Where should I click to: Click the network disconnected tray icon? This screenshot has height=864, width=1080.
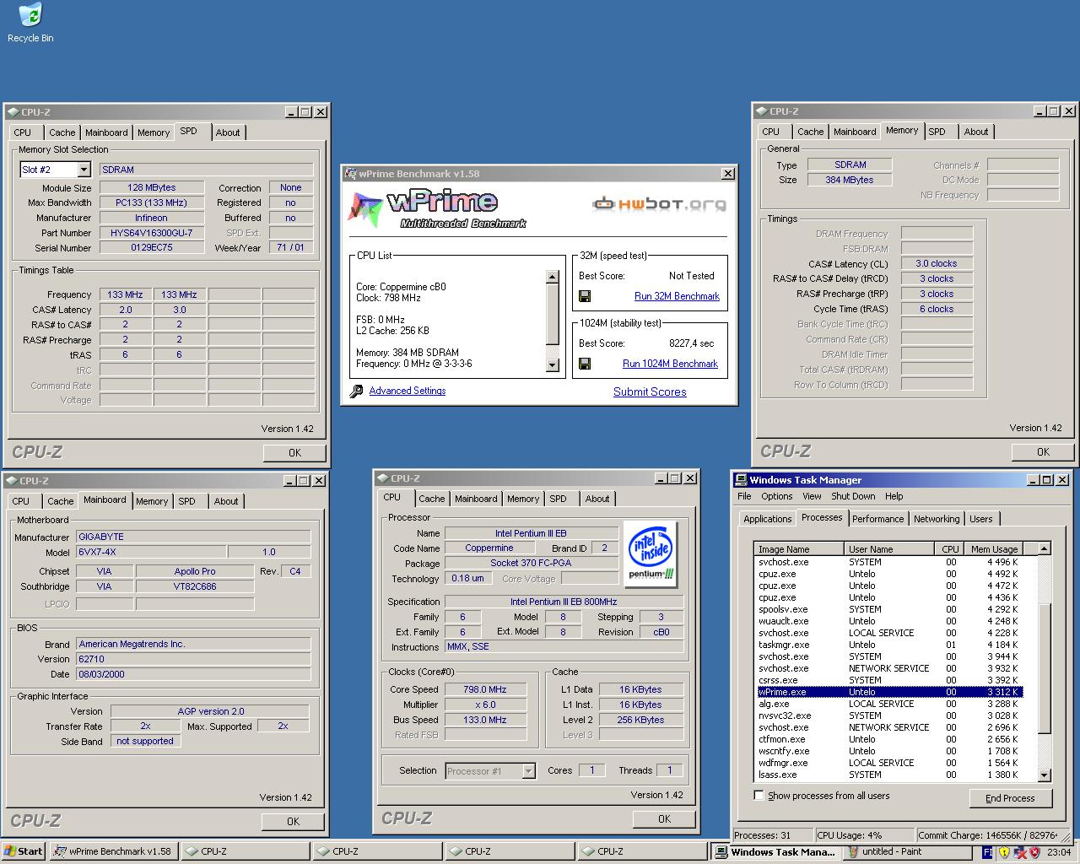click(1019, 852)
